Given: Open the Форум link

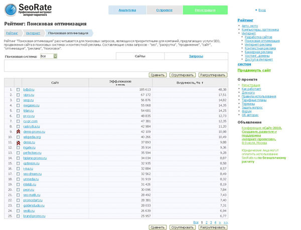Looking at the screenshot, I should (246, 111).
